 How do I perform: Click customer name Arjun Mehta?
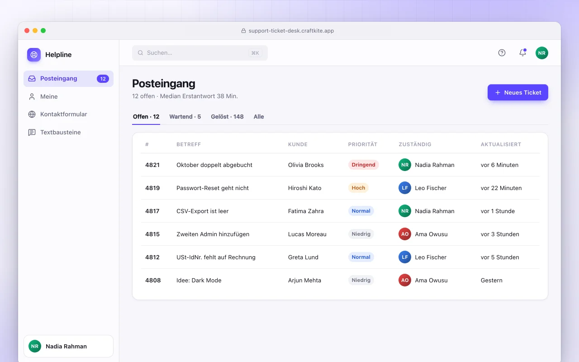click(304, 280)
